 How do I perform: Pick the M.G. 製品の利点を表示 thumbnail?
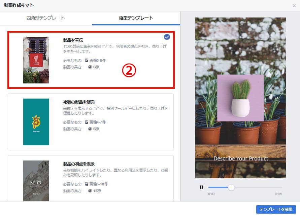click(x=36, y=181)
